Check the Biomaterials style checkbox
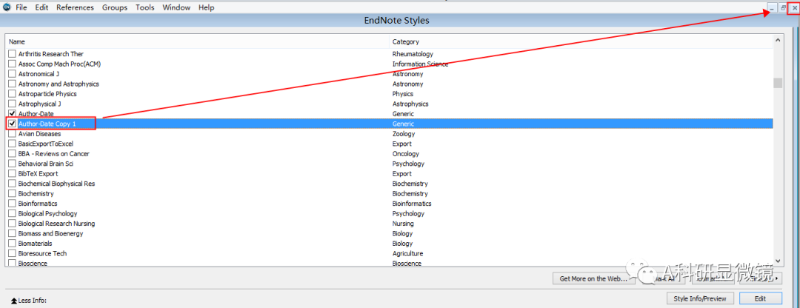Image resolution: width=800 pixels, height=308 pixels. [x=13, y=244]
